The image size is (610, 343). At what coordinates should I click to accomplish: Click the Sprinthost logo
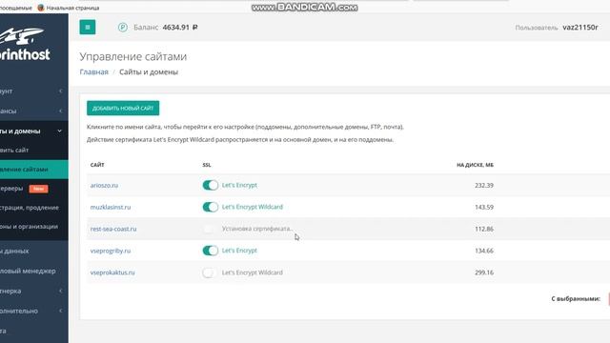(x=25, y=44)
